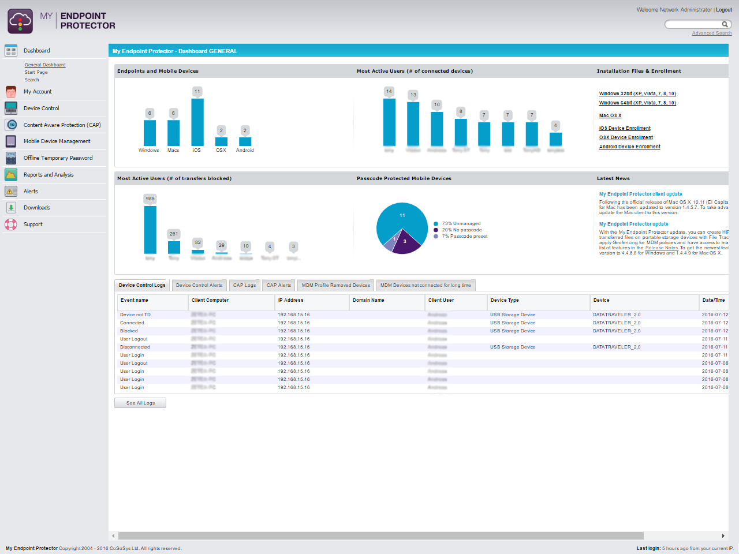
Task: Click the search magnifier icon
Action: coord(725,24)
